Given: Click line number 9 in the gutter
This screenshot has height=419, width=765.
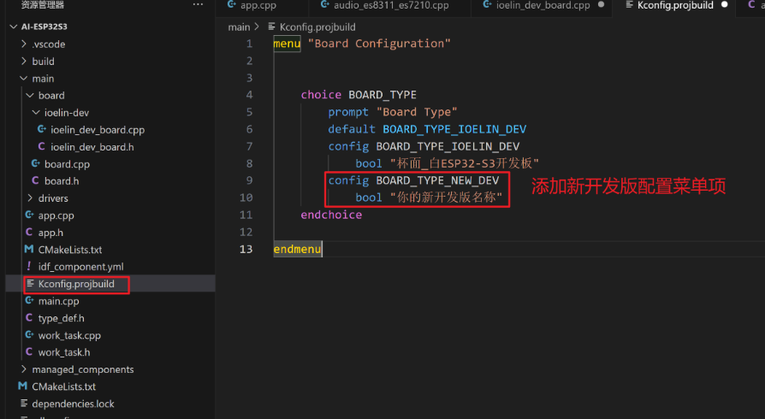Looking at the screenshot, I should pos(249,181).
